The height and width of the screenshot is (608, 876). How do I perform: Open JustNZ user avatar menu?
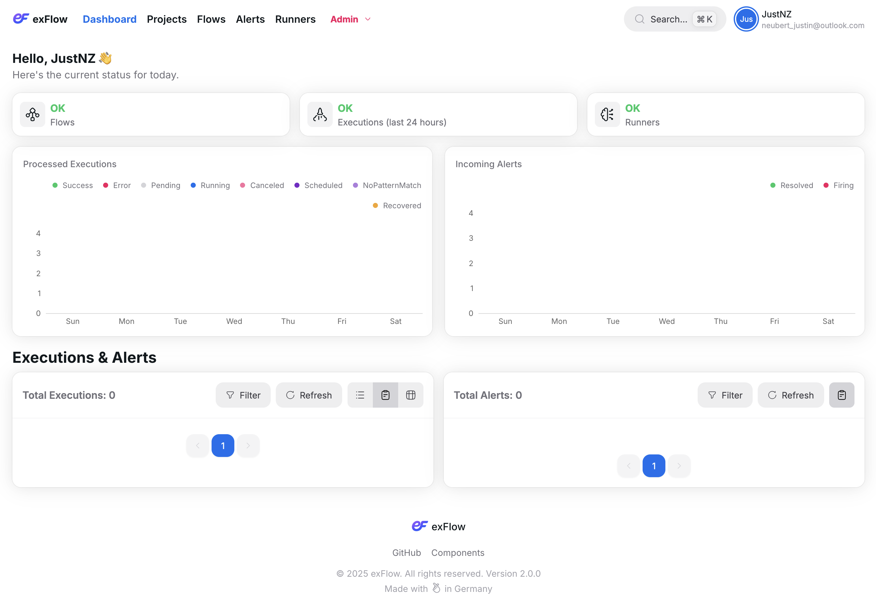(x=746, y=19)
